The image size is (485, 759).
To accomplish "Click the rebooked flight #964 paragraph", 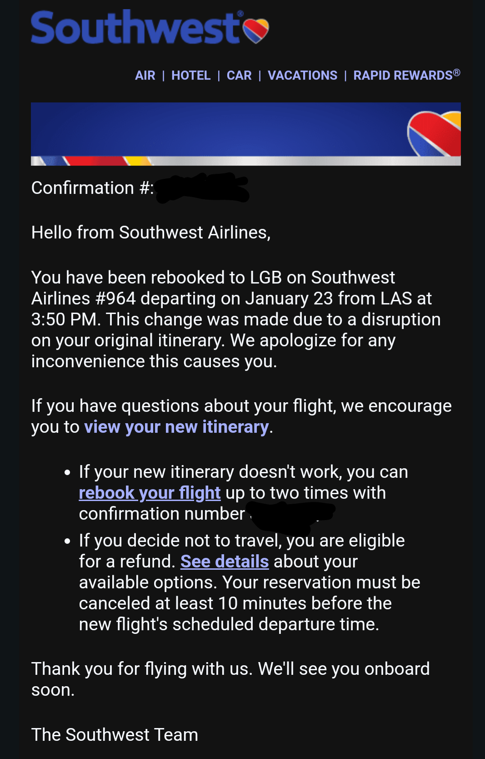I will point(236,319).
